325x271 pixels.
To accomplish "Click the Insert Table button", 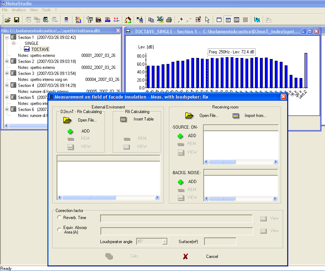I will tap(144, 119).
